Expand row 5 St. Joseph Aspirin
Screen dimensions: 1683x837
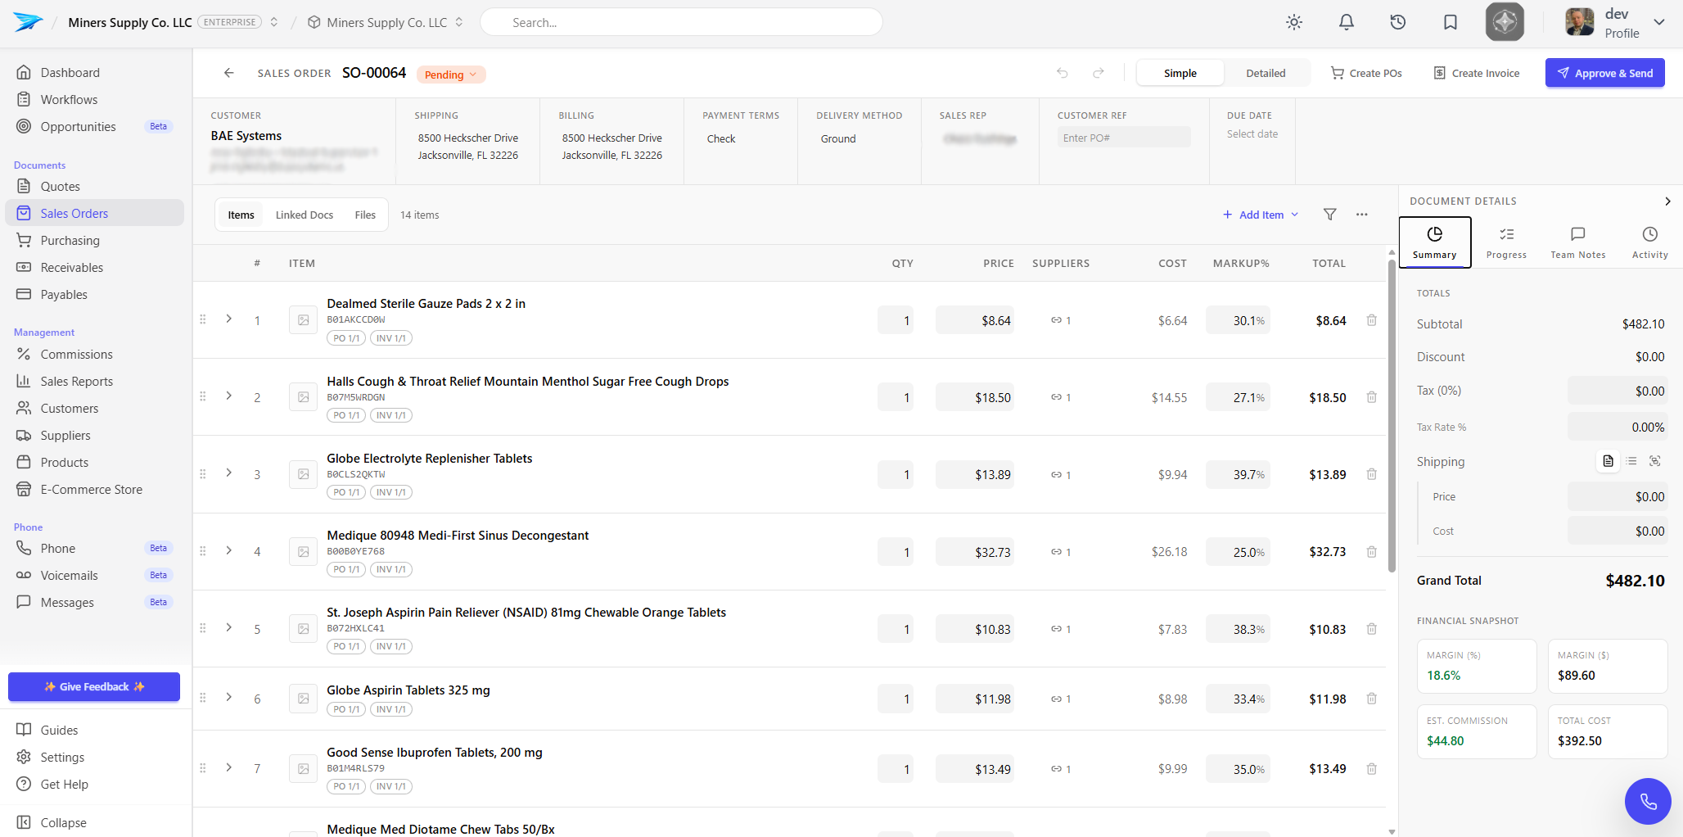point(229,627)
